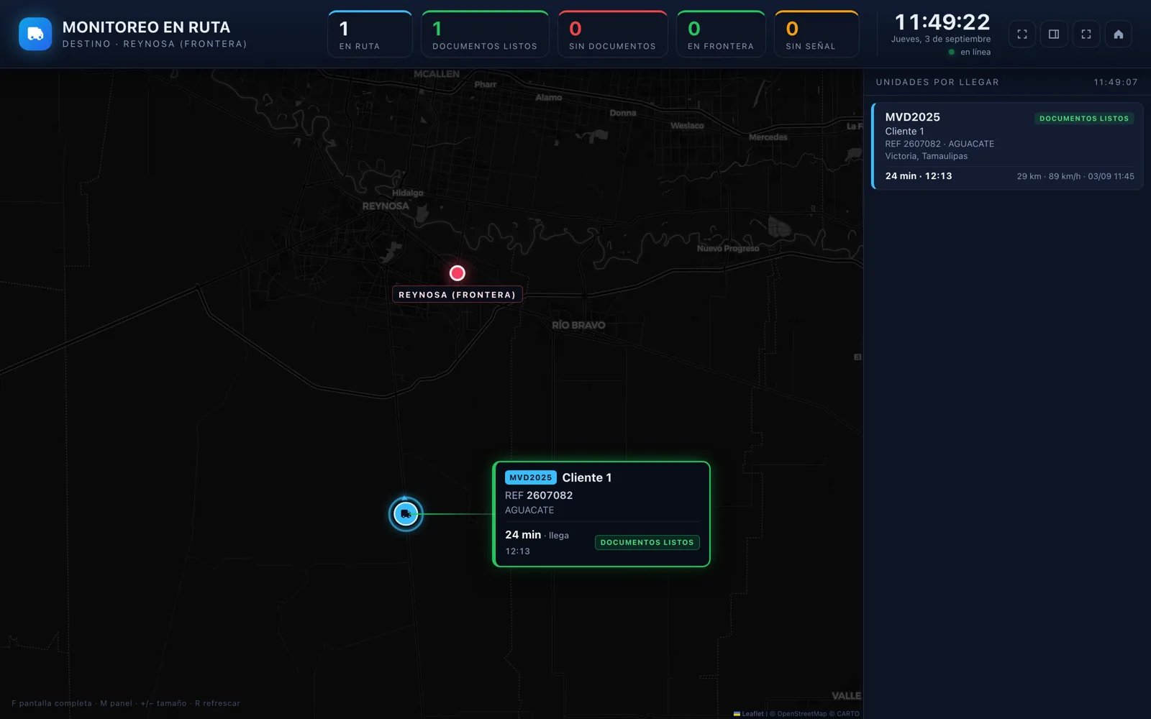
Task: Click the 11:49:07 panel update time
Action: 1116,82
